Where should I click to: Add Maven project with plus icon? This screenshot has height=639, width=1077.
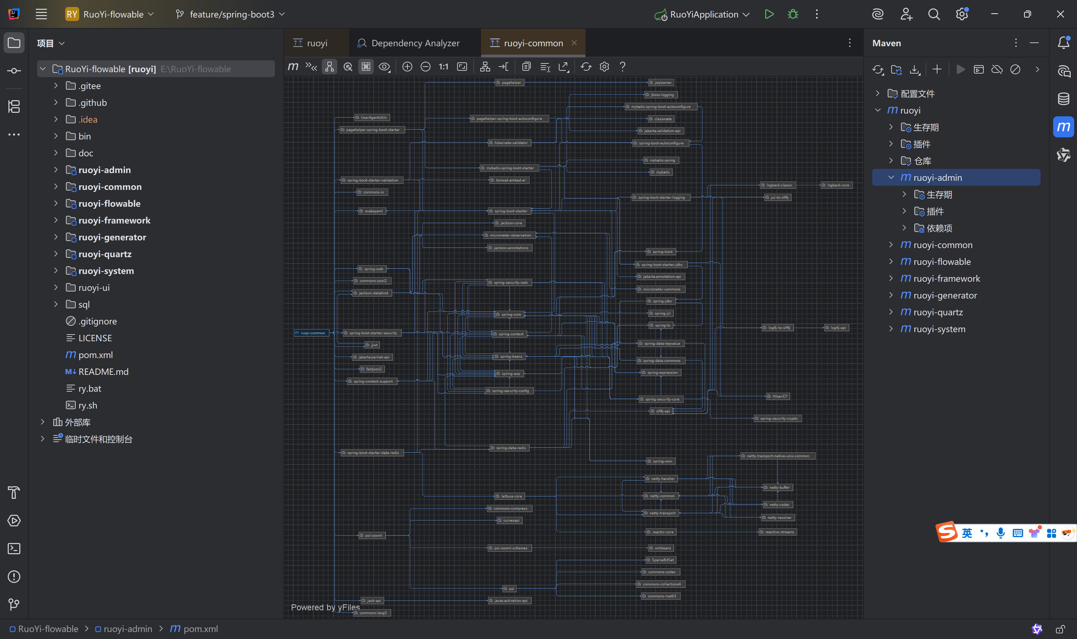pyautogui.click(x=937, y=69)
